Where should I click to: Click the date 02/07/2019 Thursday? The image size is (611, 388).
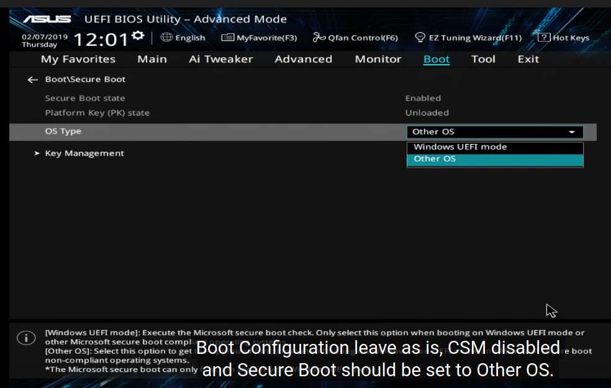pyautogui.click(x=45, y=40)
